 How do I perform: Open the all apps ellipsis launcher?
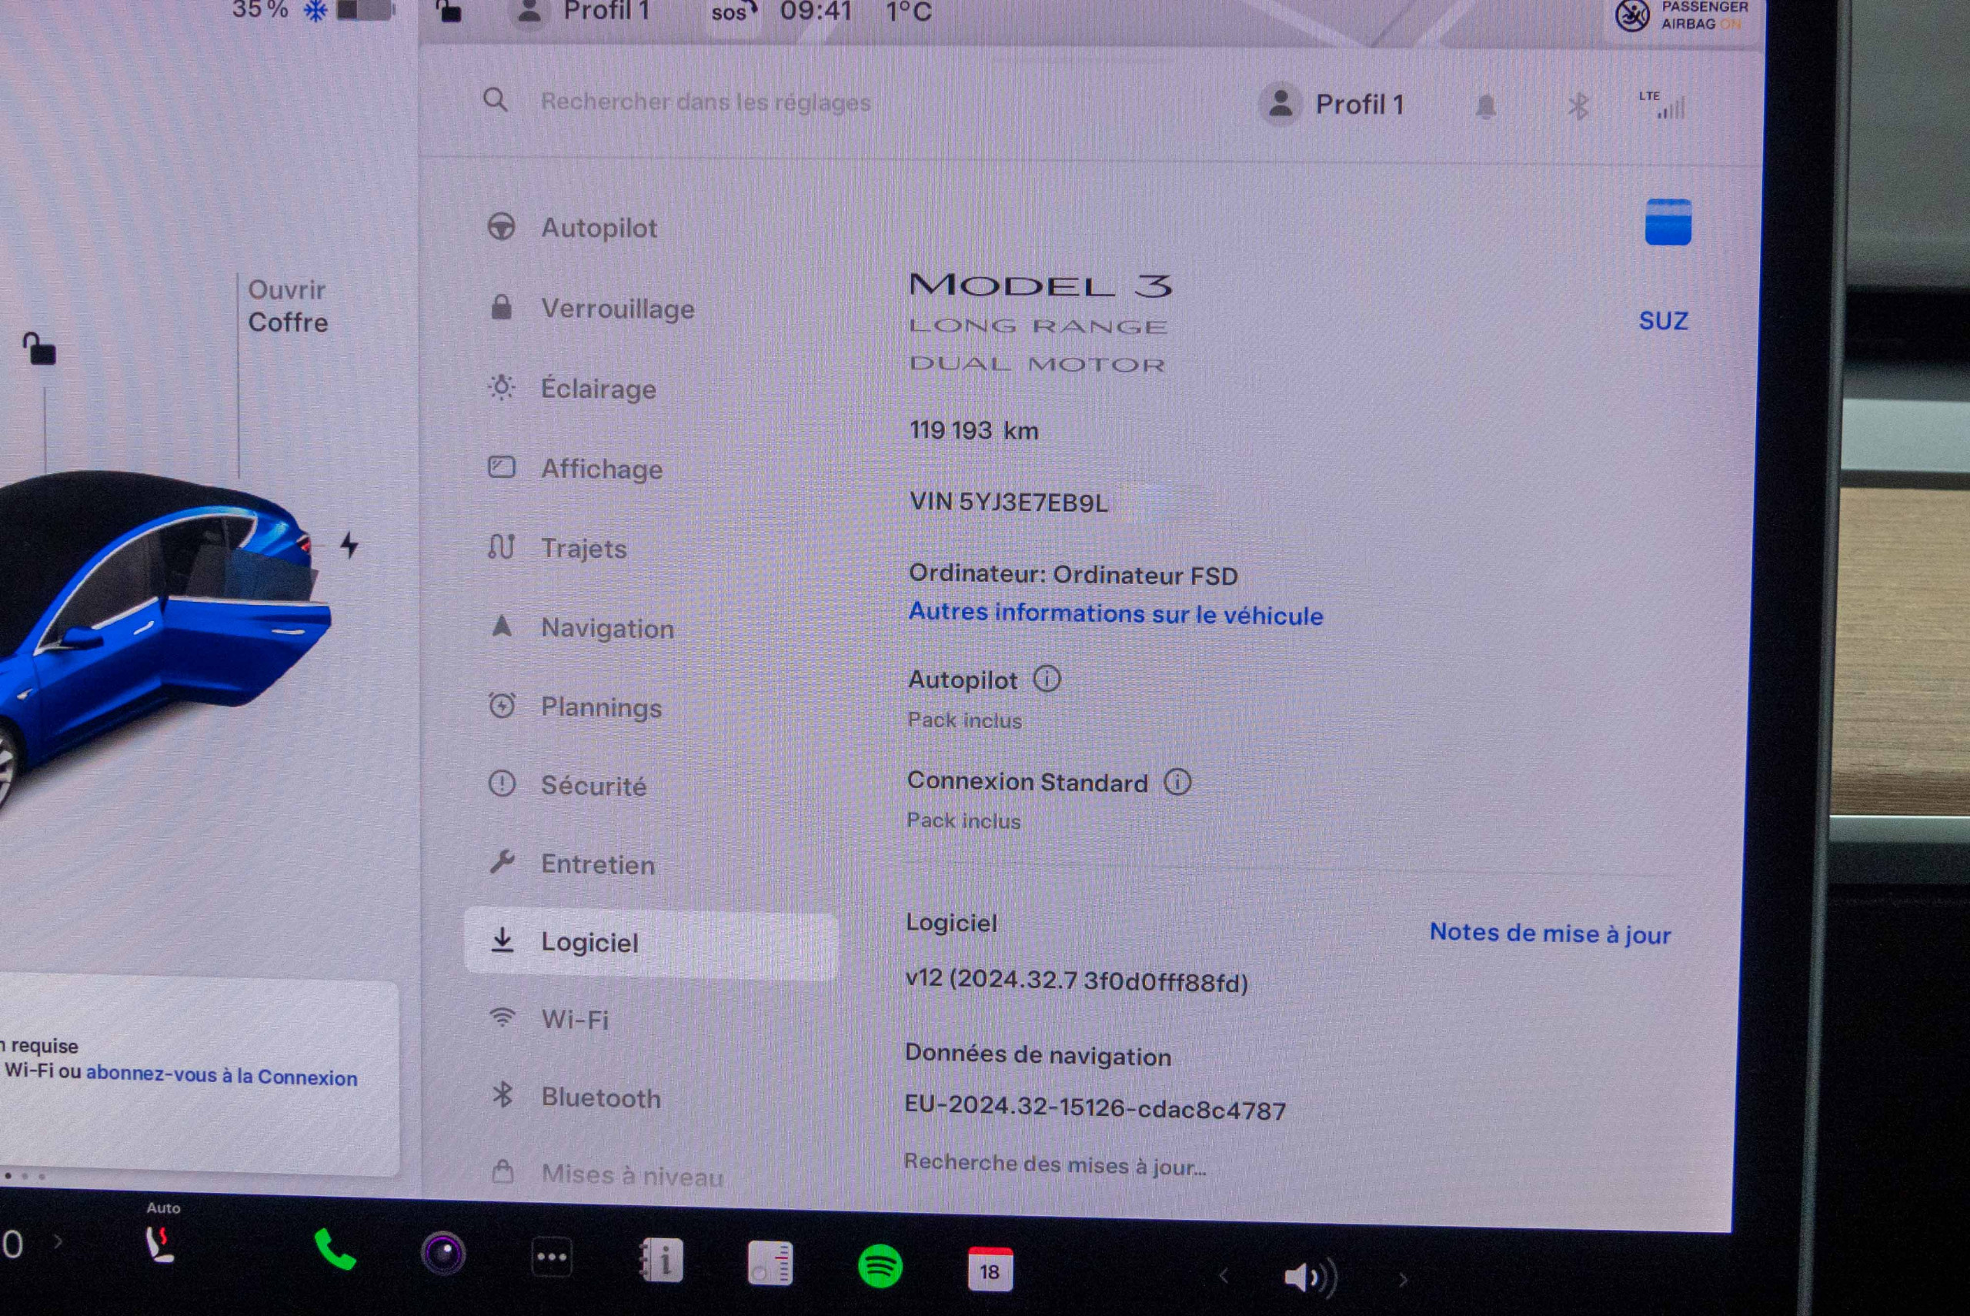tap(551, 1258)
